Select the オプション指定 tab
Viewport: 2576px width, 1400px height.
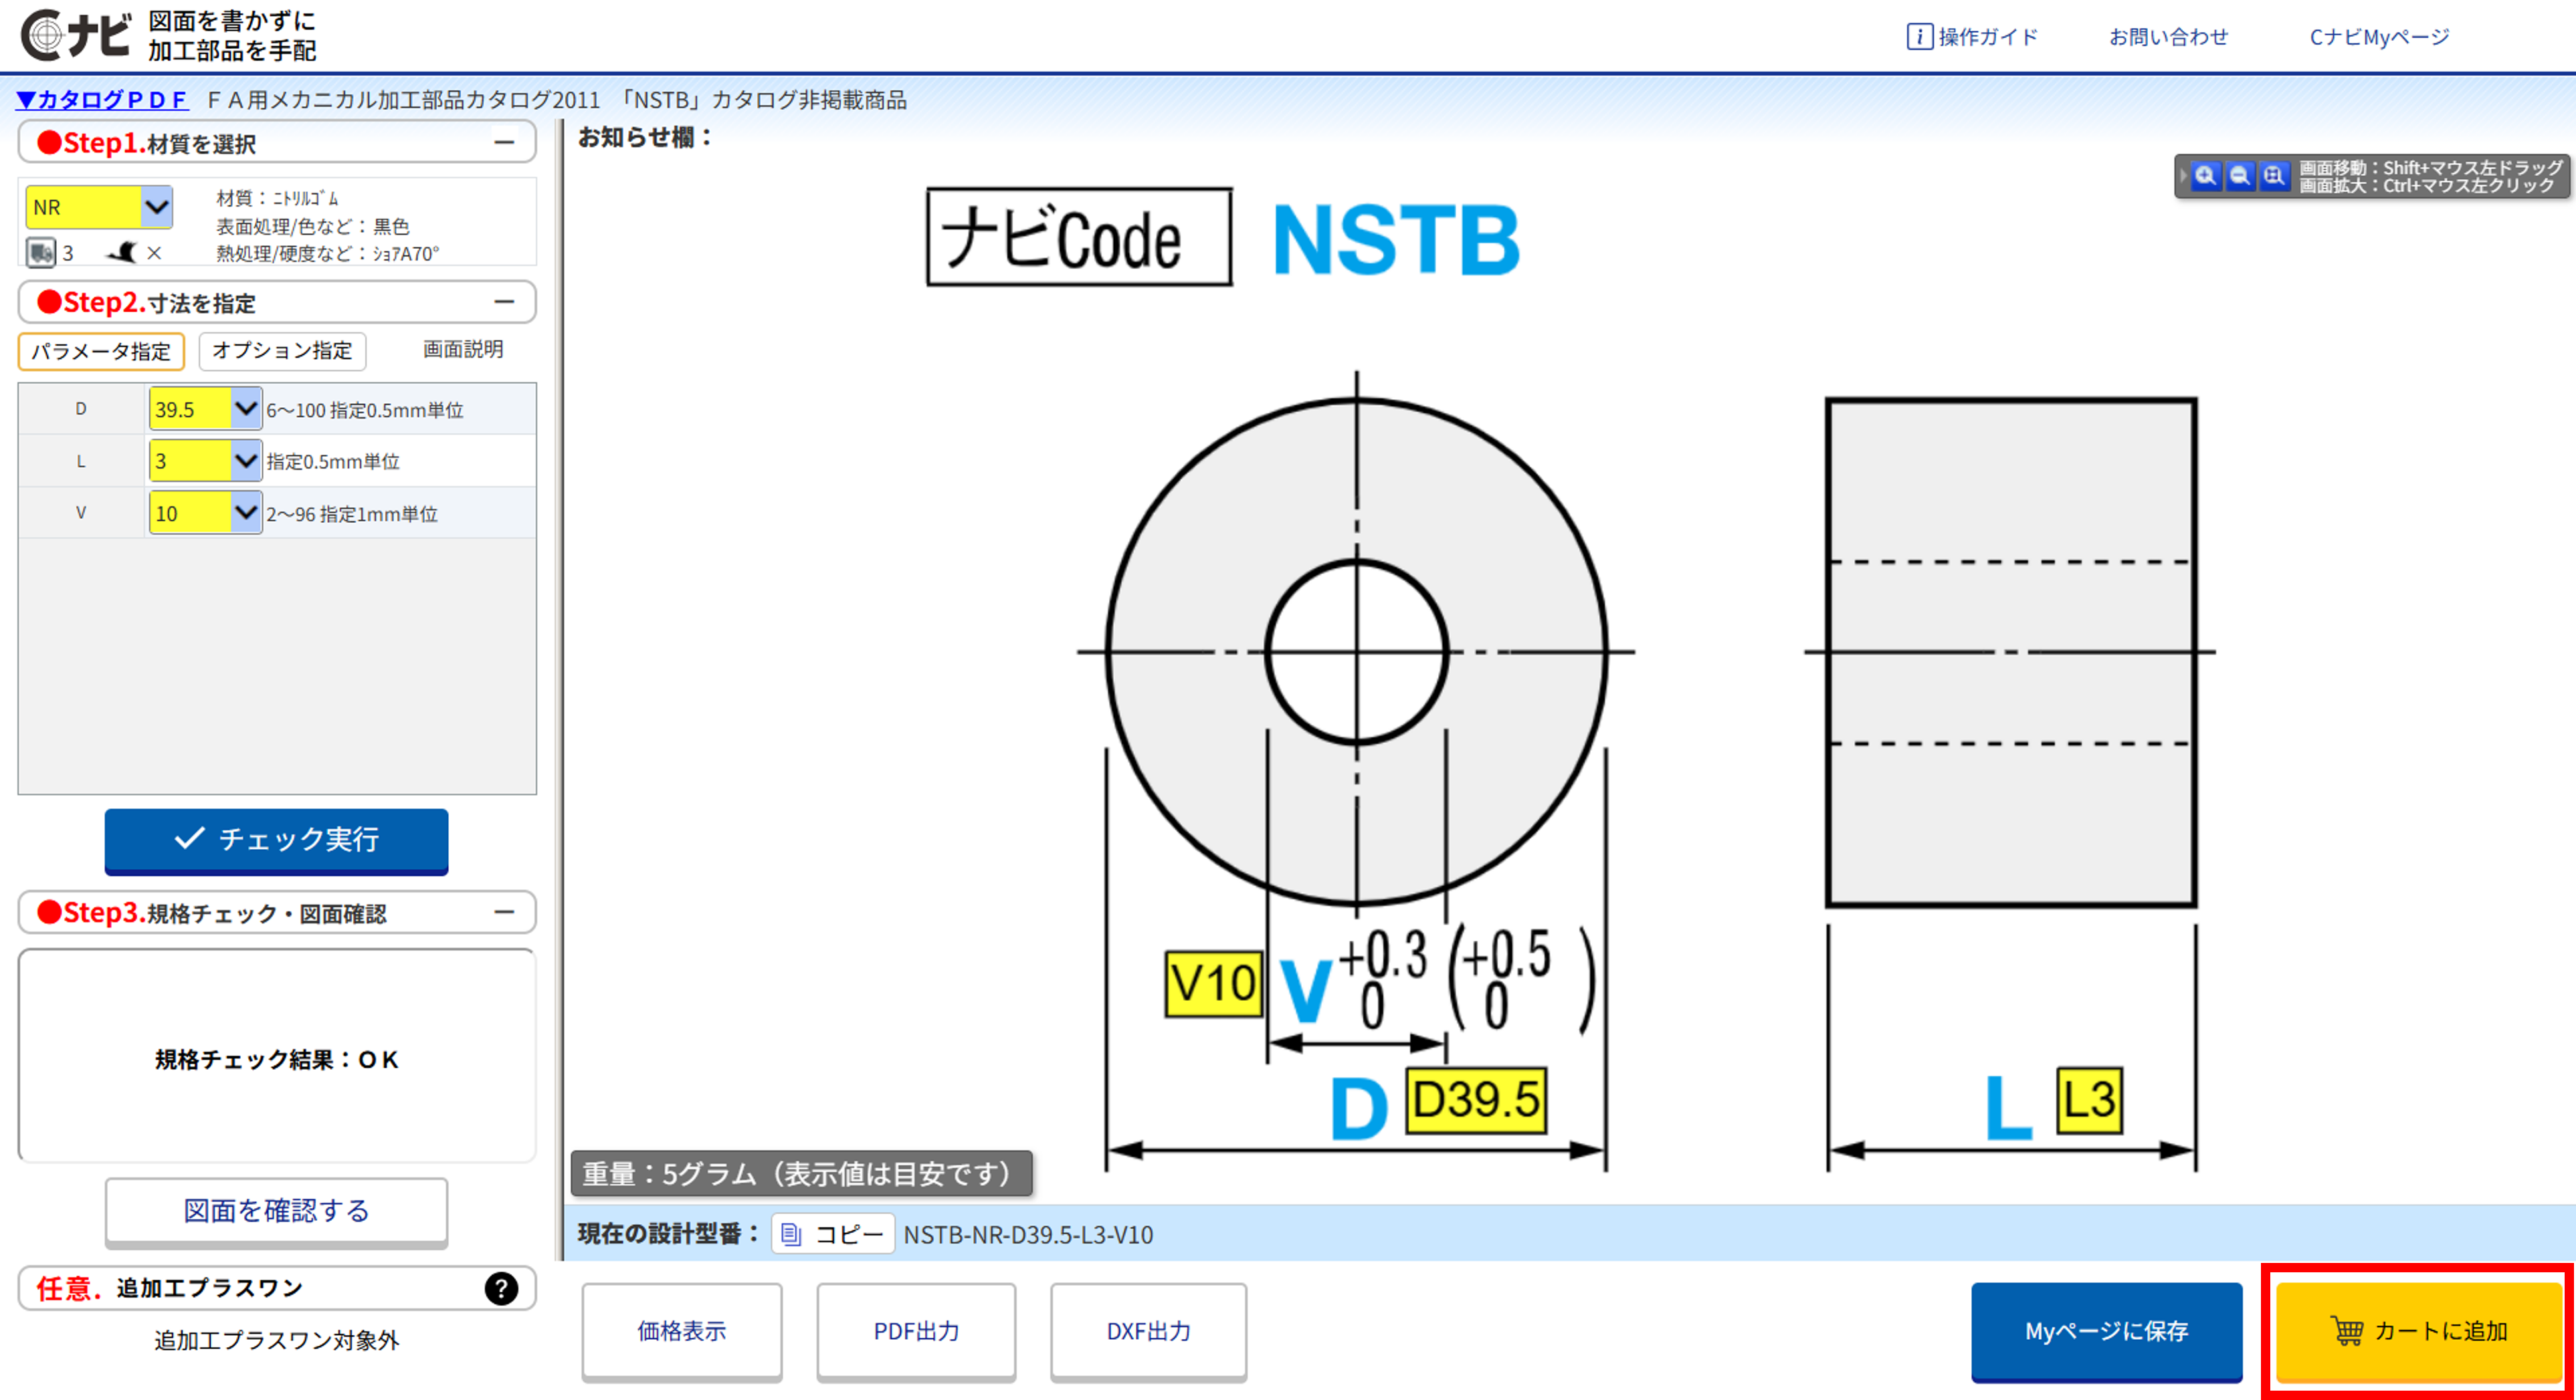[282, 351]
